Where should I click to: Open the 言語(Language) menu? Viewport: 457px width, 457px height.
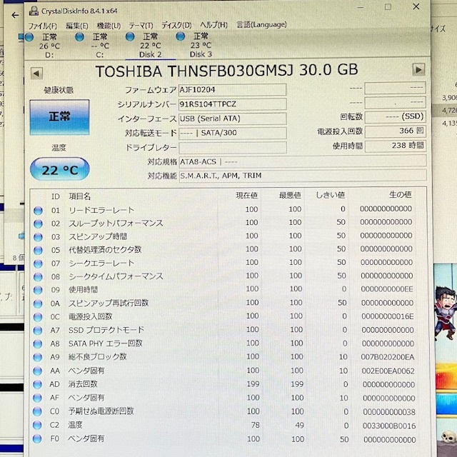pos(261,25)
